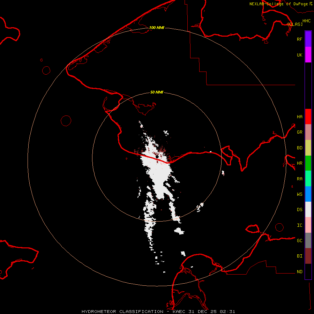Click the IC ice crystals pink swatch
Viewport: 314px width, 314px height.
tap(308, 225)
